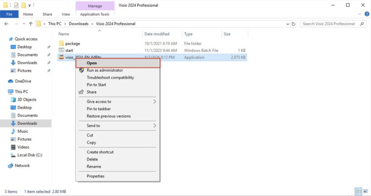
Task: Switch to large icons view layout
Action: tap(366, 191)
